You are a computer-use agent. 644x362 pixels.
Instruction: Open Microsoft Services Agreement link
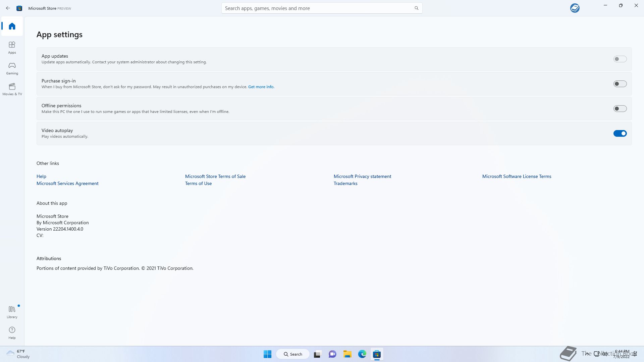pyautogui.click(x=67, y=183)
